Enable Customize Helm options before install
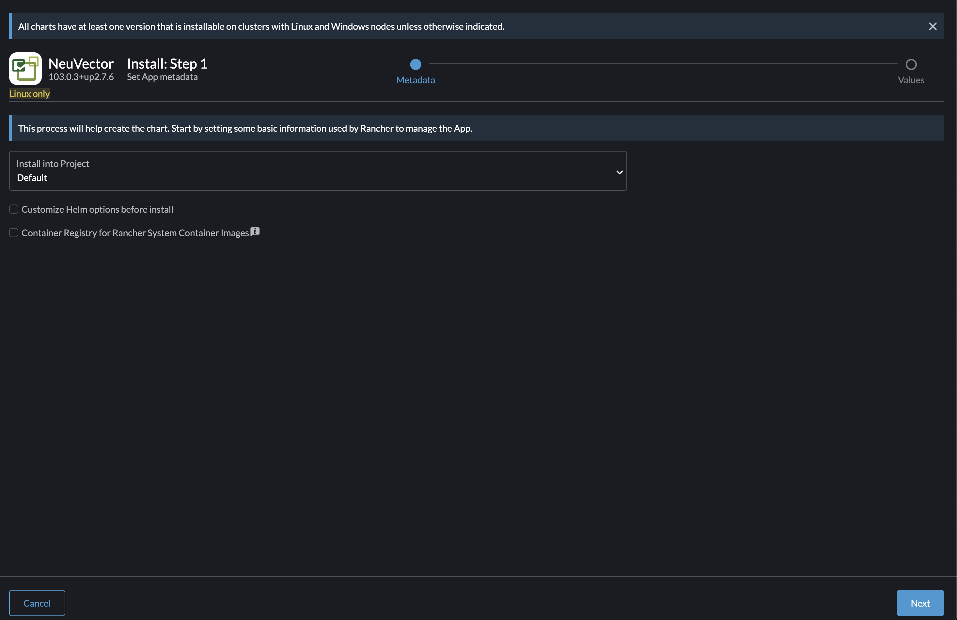Screen dimensions: 957x620 pos(14,209)
